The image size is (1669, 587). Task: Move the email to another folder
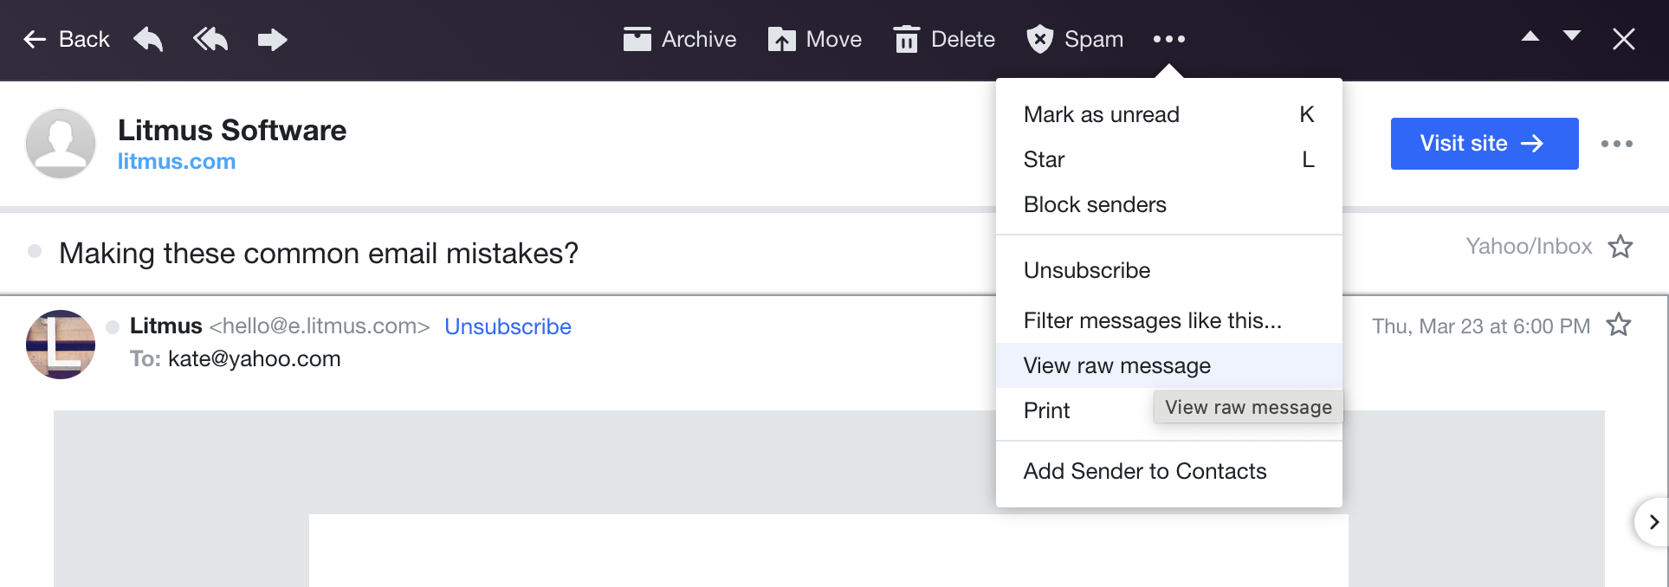click(x=814, y=39)
